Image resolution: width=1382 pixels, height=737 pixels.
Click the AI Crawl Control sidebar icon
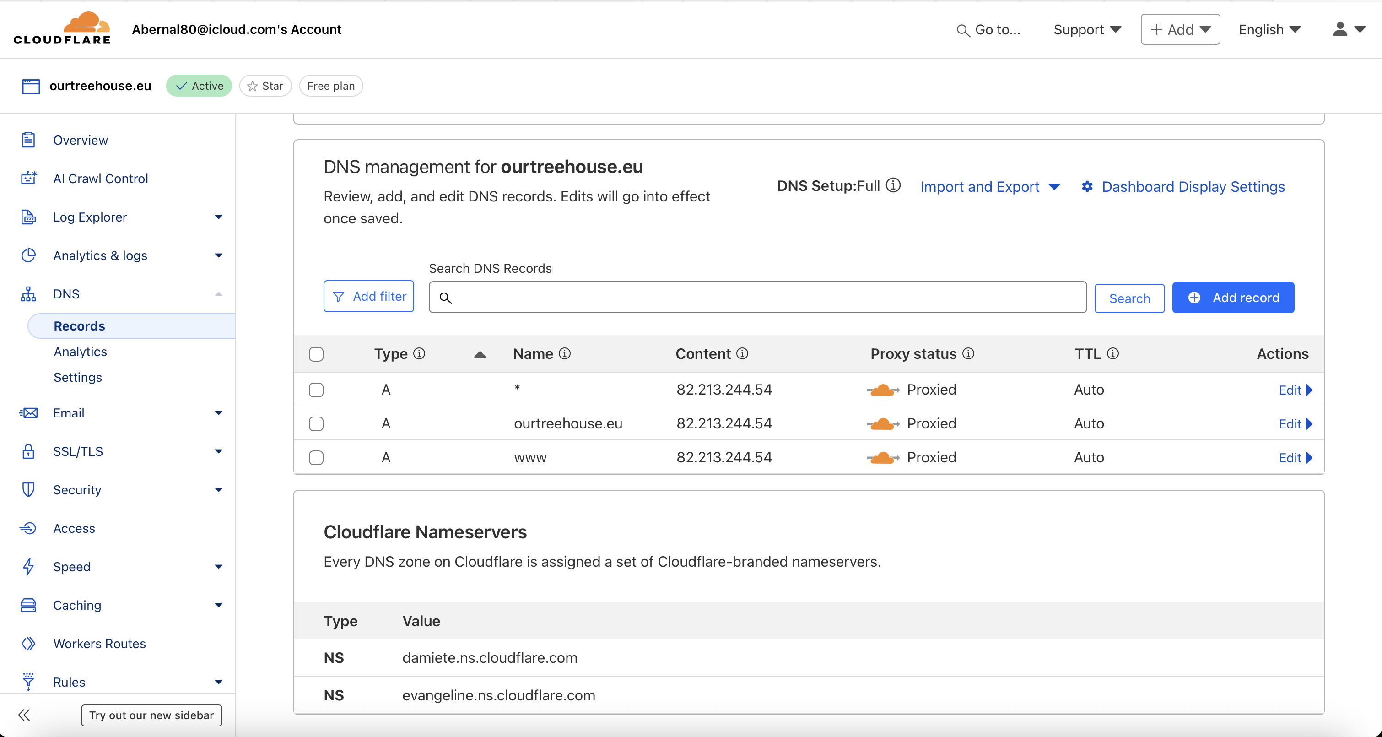tap(28, 178)
